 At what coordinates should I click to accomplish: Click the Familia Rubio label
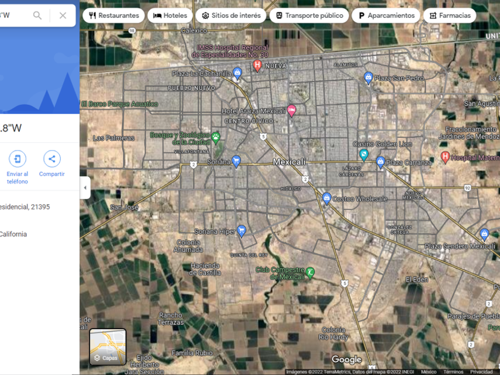coord(192,353)
